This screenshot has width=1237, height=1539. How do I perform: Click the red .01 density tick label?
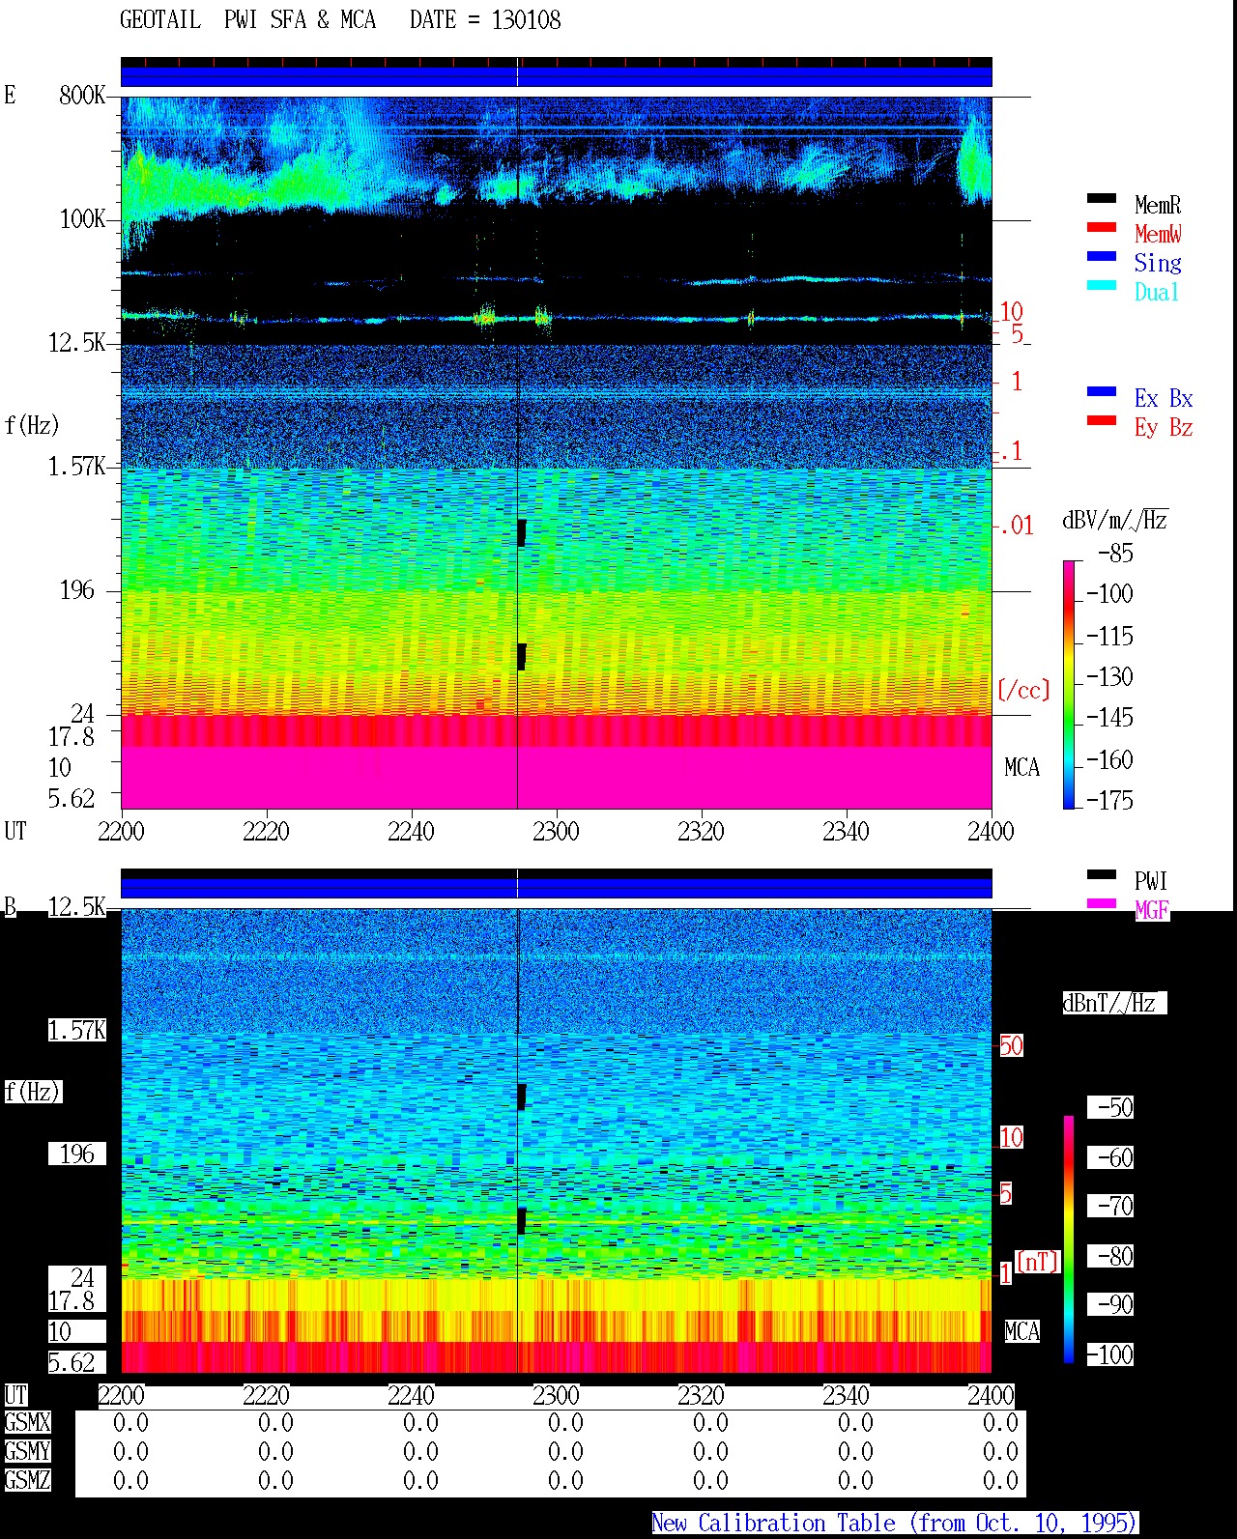pos(1016,526)
